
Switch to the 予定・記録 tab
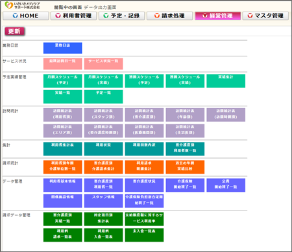[121, 16]
